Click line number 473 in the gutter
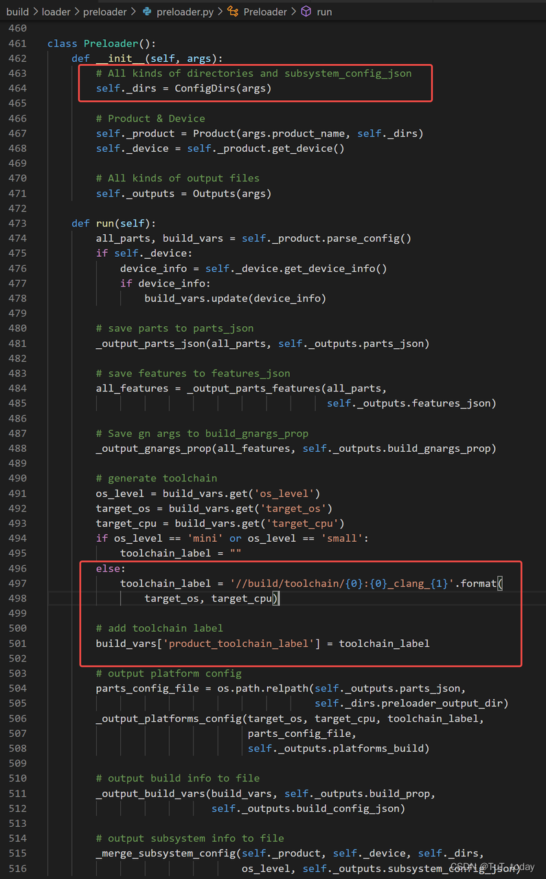Image resolution: width=546 pixels, height=879 pixels. [x=16, y=223]
